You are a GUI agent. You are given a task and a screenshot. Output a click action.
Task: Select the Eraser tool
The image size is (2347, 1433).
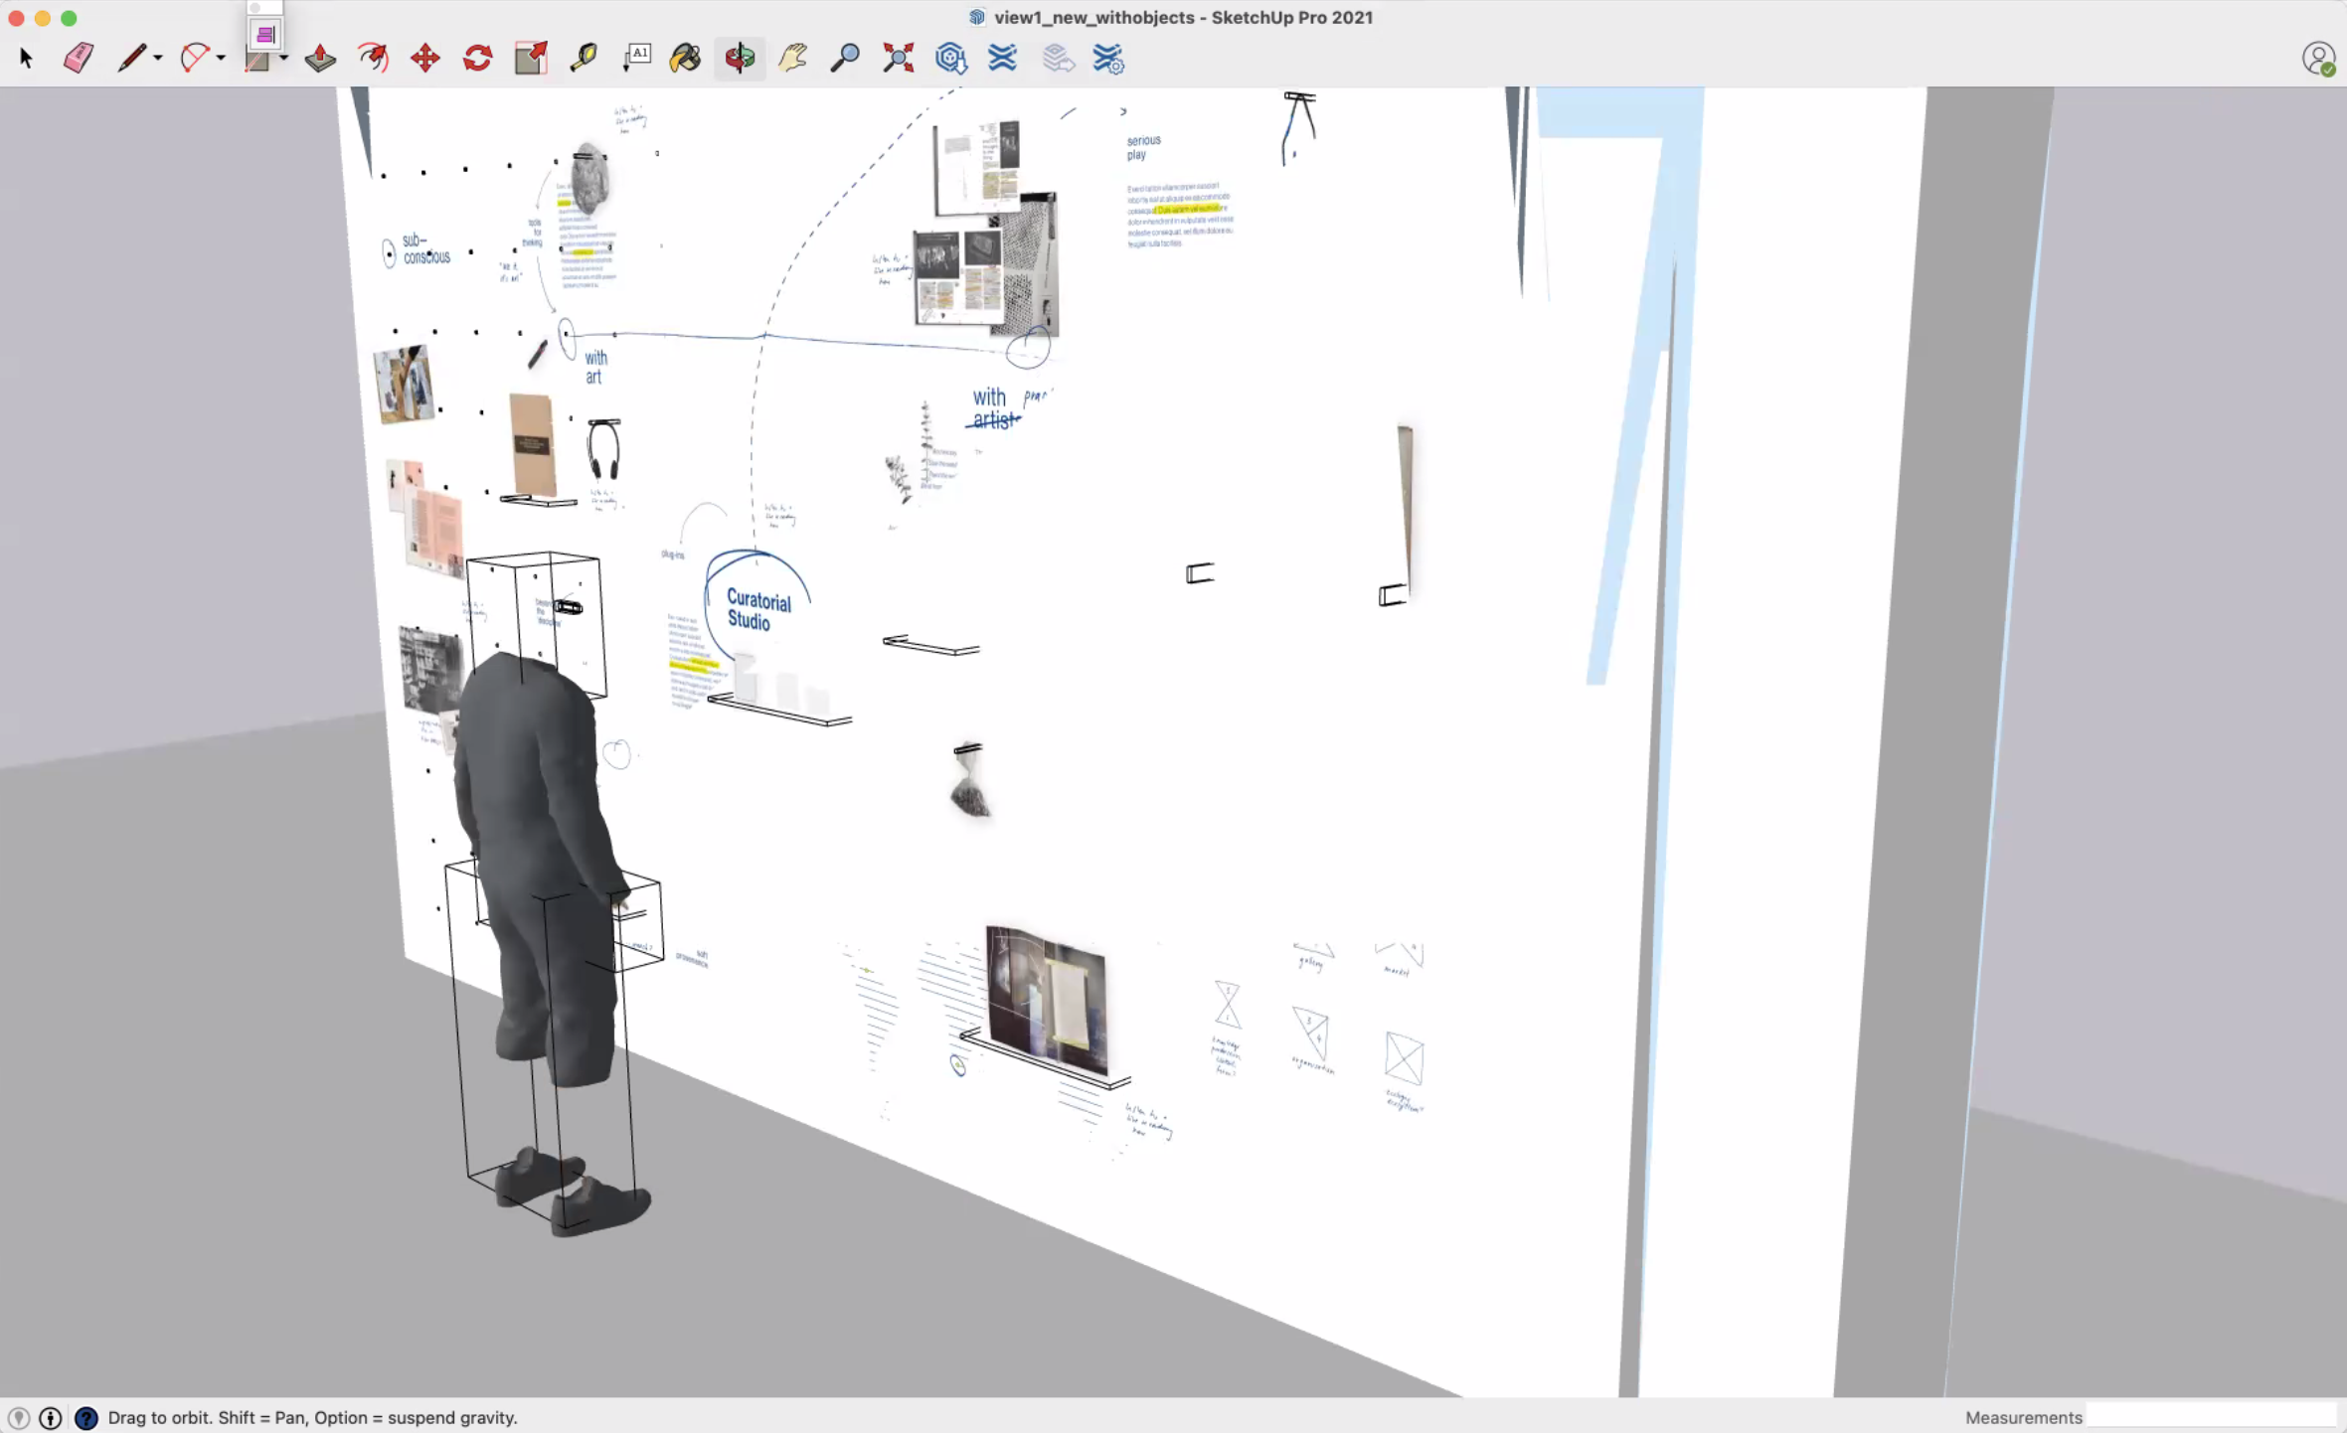click(x=78, y=58)
